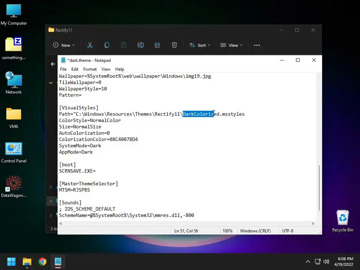The image size is (360, 270).
Task: Open the VM6 folder on desktop
Action: point(14,118)
